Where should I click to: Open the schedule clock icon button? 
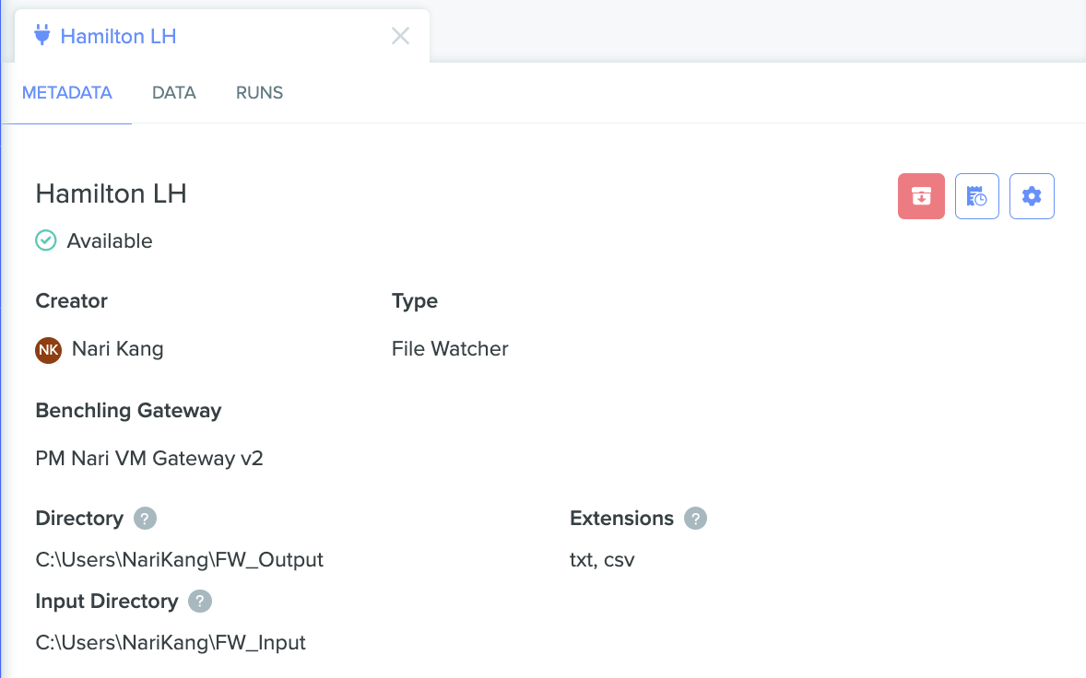[976, 196]
